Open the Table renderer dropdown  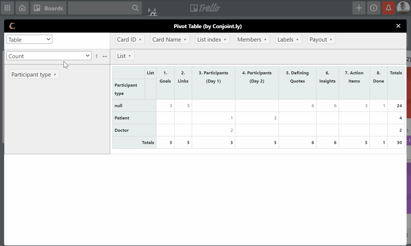(29, 39)
